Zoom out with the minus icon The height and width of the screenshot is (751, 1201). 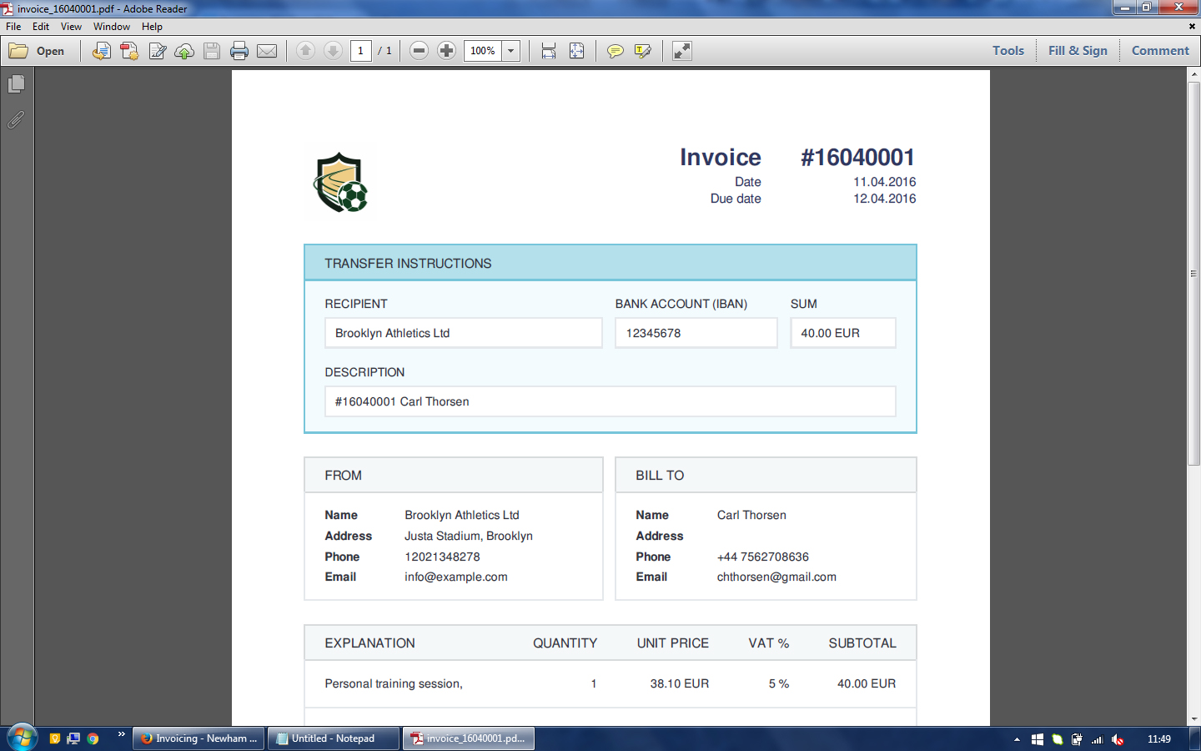(x=420, y=51)
